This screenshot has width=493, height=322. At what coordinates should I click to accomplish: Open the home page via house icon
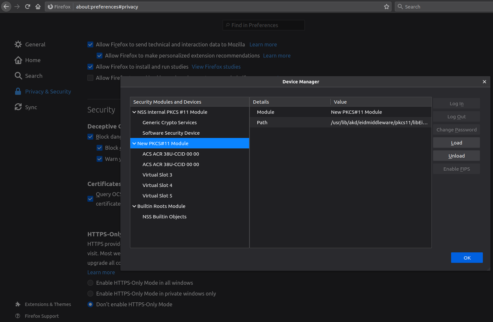point(38,7)
